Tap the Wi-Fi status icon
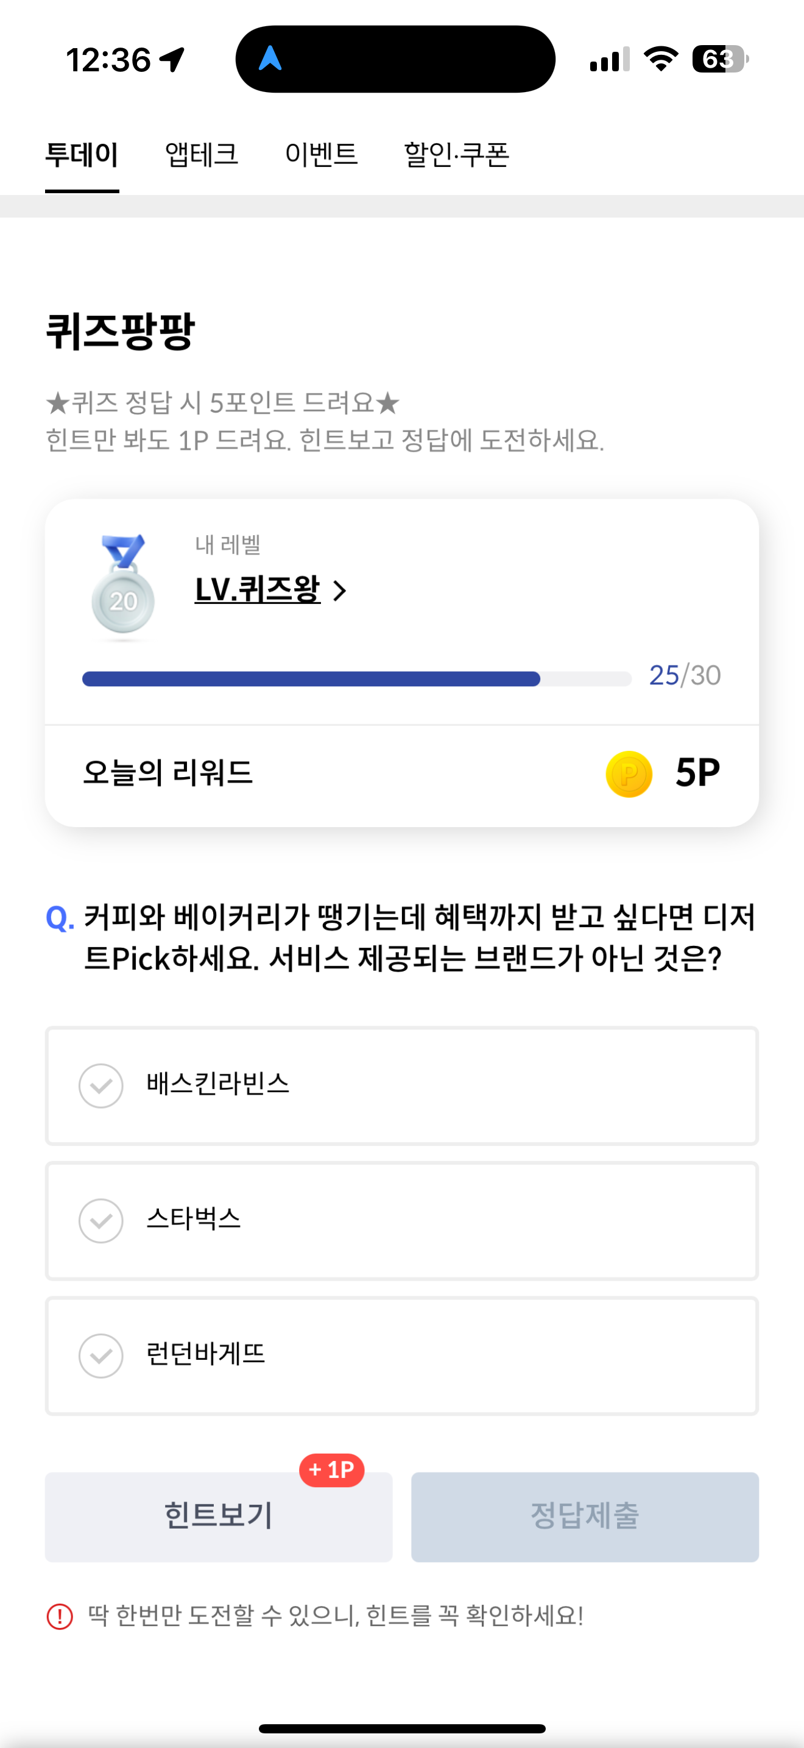 661,59
